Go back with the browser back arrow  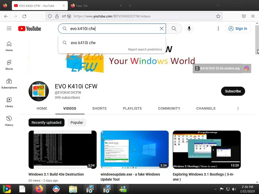6,16
